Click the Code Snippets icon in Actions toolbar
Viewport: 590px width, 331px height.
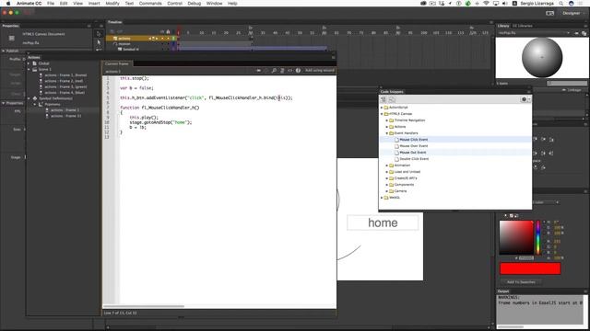point(289,70)
